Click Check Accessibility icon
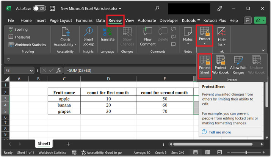271x157 pixels. pos(65,32)
